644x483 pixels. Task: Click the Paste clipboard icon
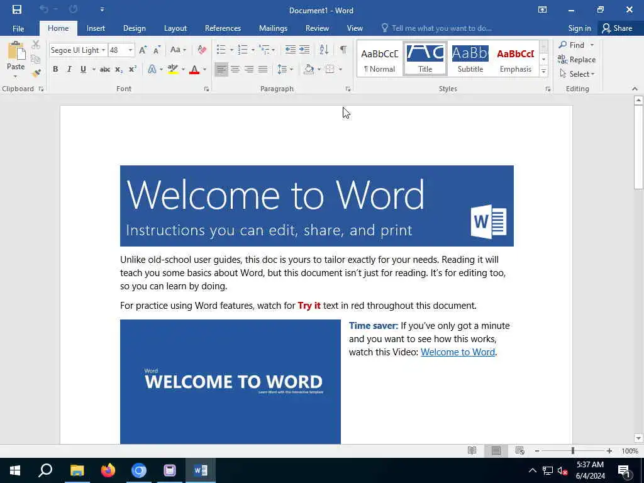tap(16, 51)
